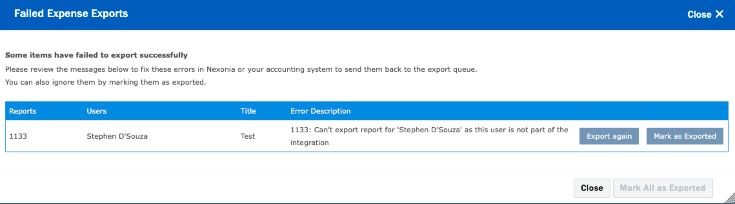Click the Close text in header bar
Viewport: 735px width, 204px height.
(x=699, y=14)
